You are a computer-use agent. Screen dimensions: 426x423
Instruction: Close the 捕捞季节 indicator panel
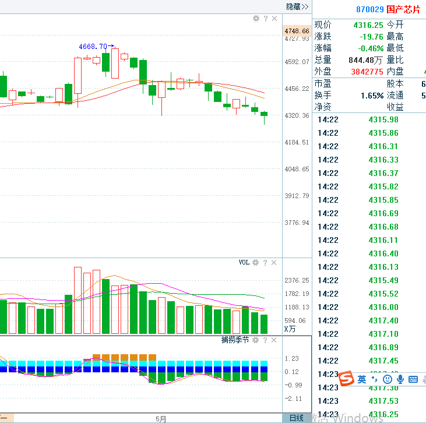pyautogui.click(x=274, y=340)
